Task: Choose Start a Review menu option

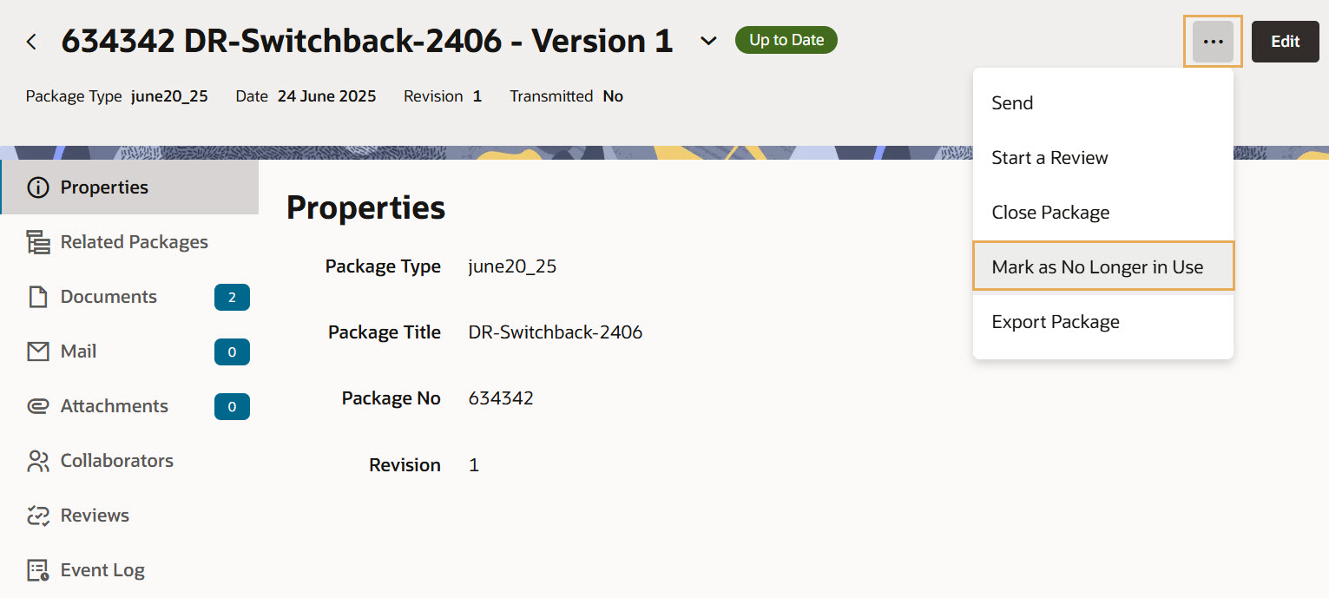Action: tap(1049, 158)
